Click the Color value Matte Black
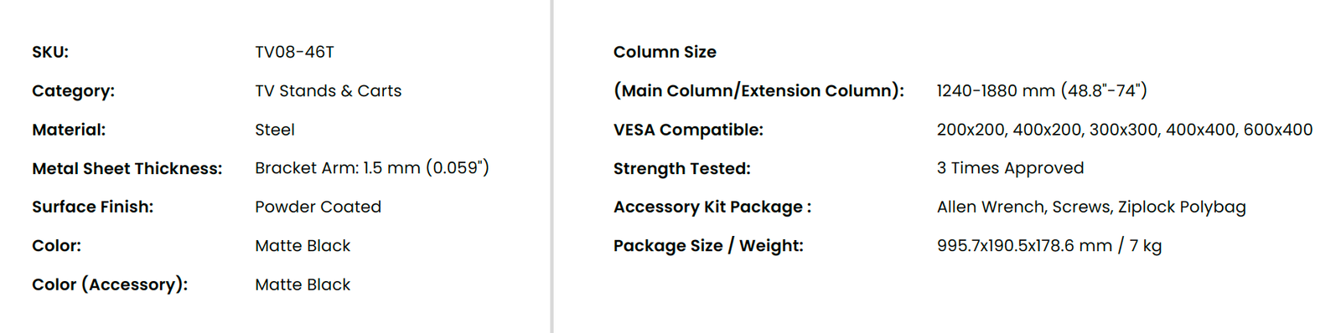This screenshot has height=333, width=1341. [x=303, y=246]
